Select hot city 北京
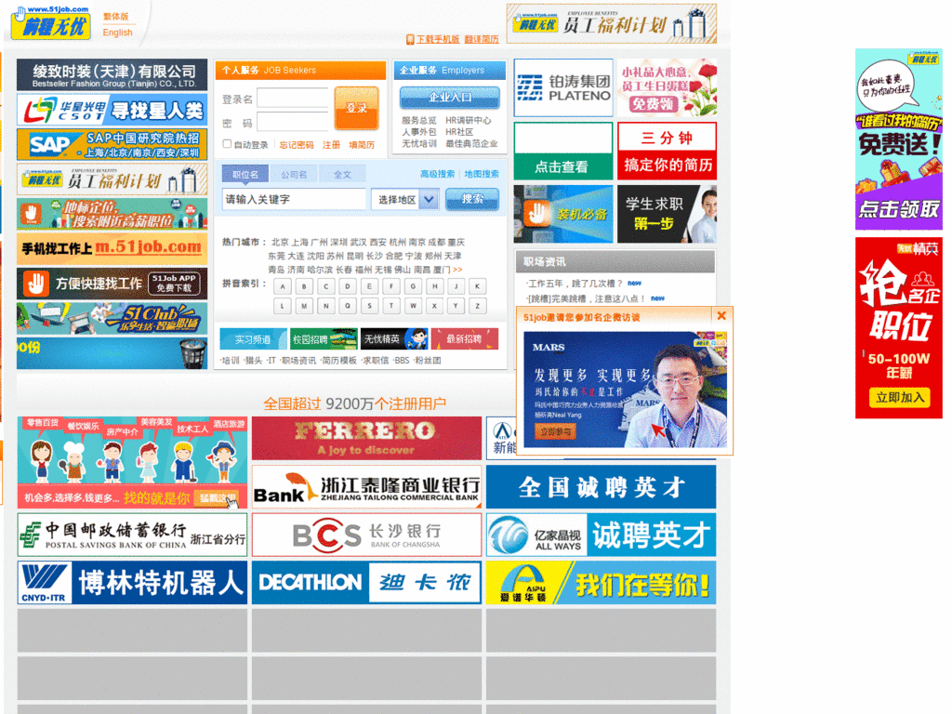The width and height of the screenshot is (952, 714). point(280,243)
